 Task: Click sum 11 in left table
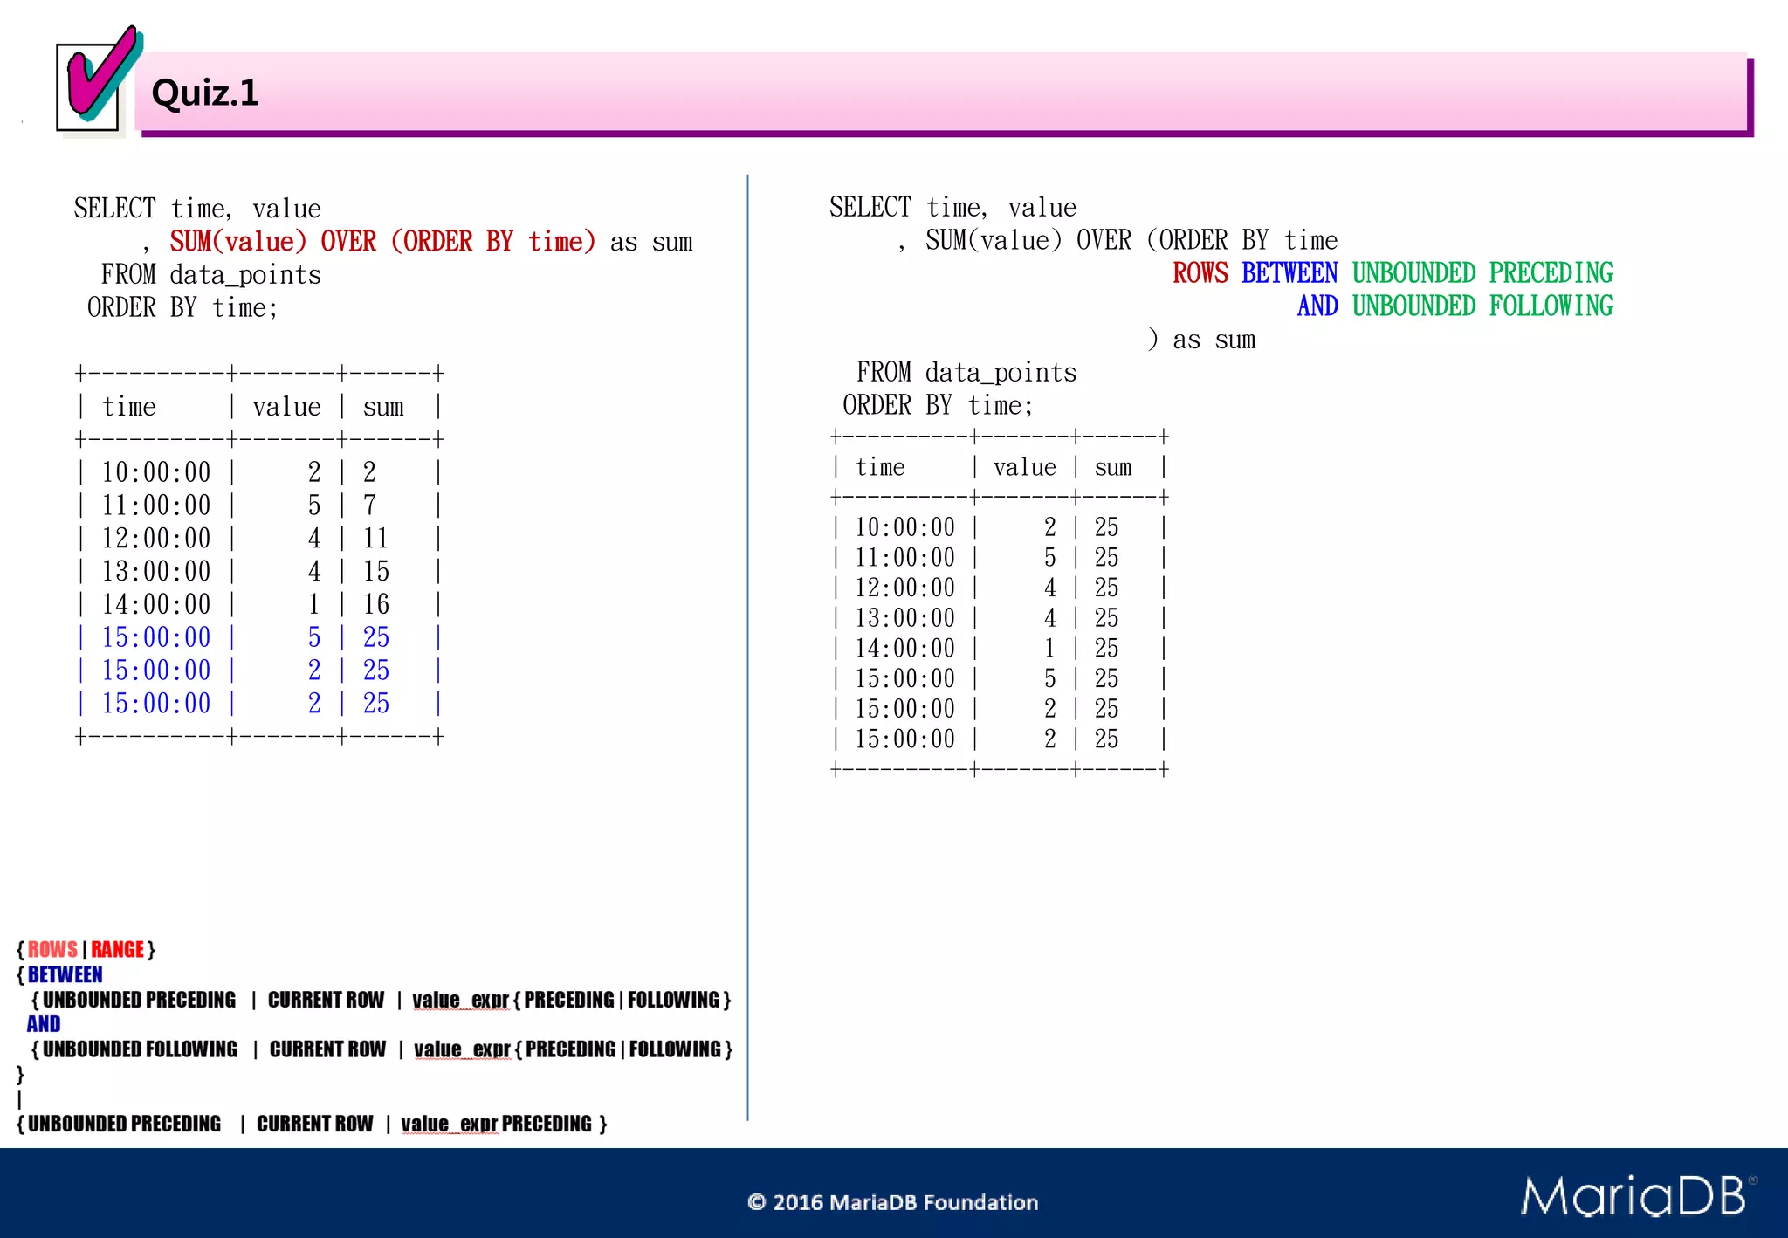click(376, 539)
